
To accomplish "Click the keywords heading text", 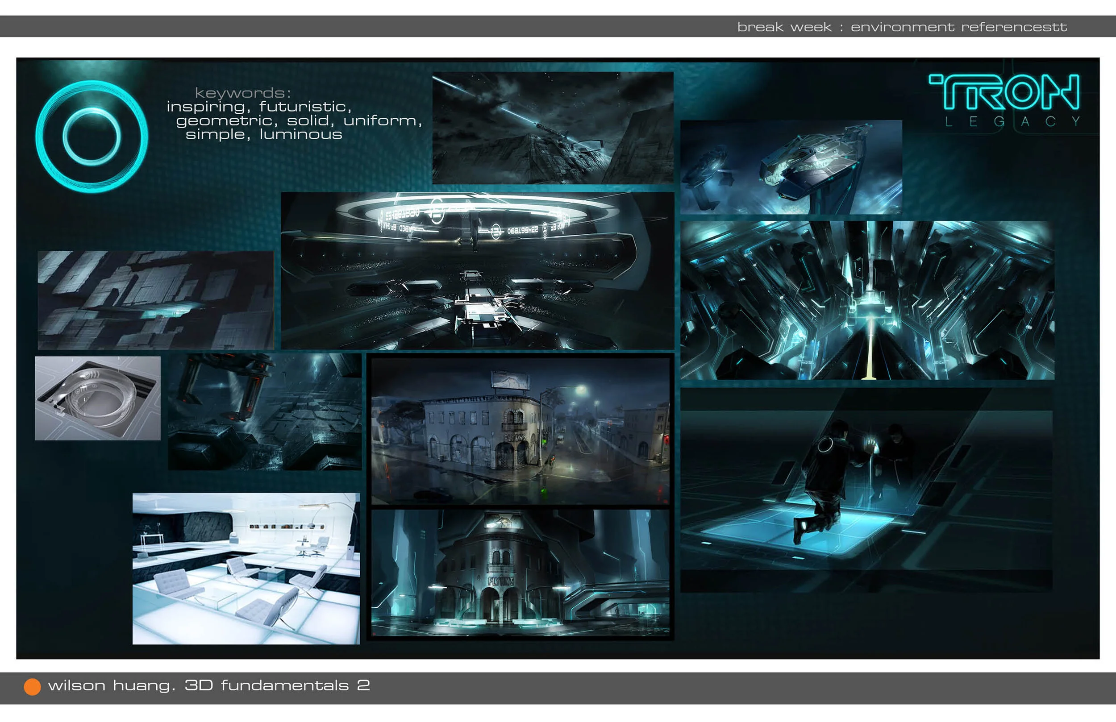I will [242, 93].
